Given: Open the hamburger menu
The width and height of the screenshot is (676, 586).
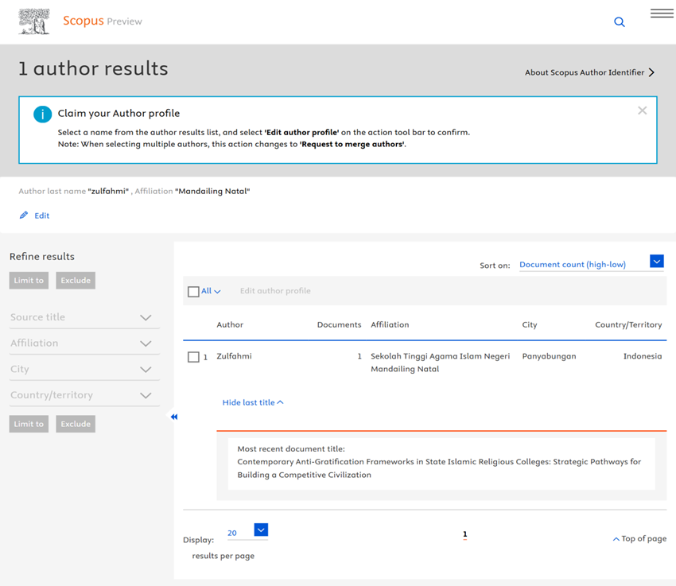Looking at the screenshot, I should click(x=662, y=14).
